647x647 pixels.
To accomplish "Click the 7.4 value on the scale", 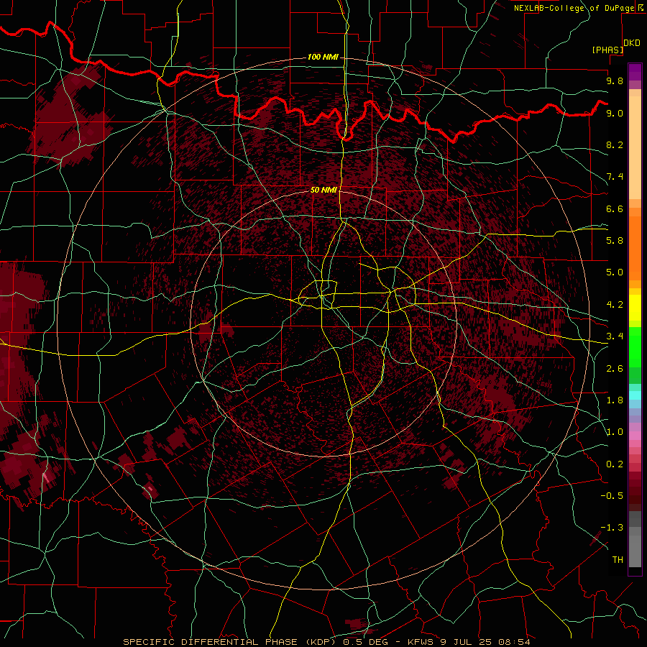I will (x=615, y=177).
